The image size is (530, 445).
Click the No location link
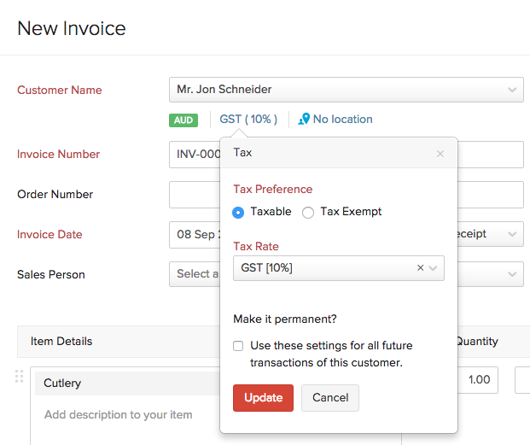point(342,120)
